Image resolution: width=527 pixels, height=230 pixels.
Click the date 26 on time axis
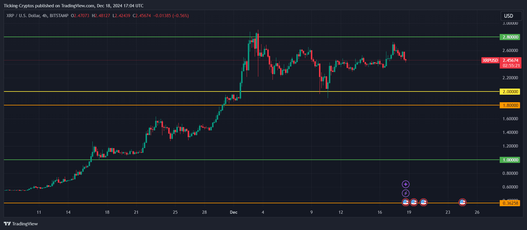477,212
